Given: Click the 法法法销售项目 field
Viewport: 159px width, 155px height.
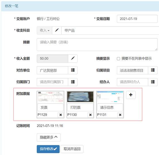Looking at the screenshot, I should (132, 70).
